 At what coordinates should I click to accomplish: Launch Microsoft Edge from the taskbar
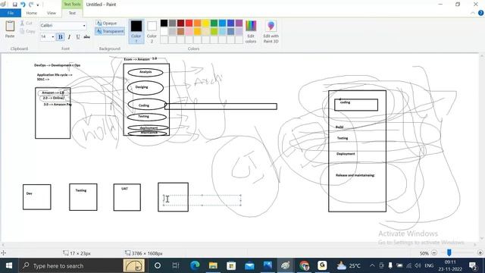pyautogui.click(x=195, y=265)
